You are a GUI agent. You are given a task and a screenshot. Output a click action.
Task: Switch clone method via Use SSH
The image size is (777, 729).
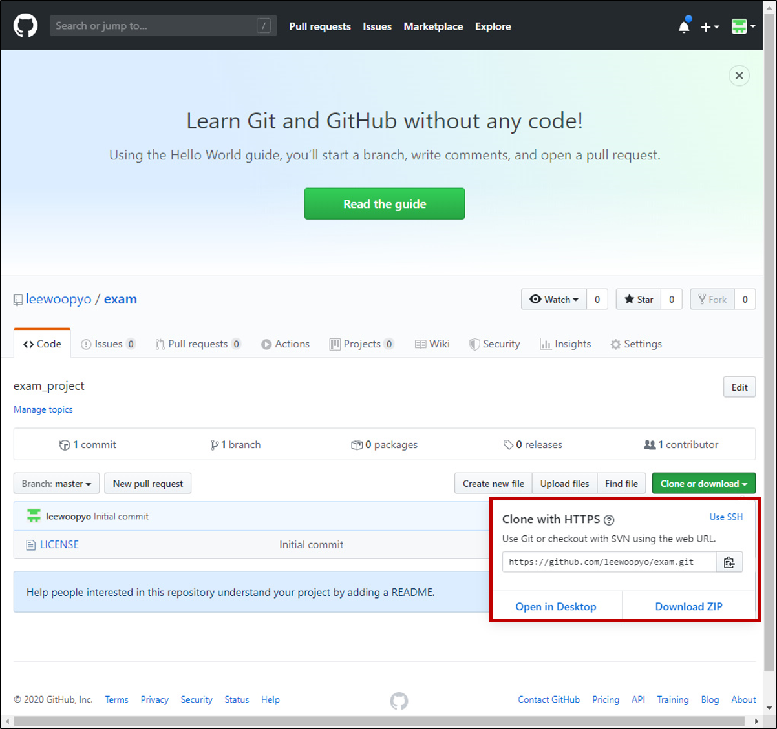726,517
